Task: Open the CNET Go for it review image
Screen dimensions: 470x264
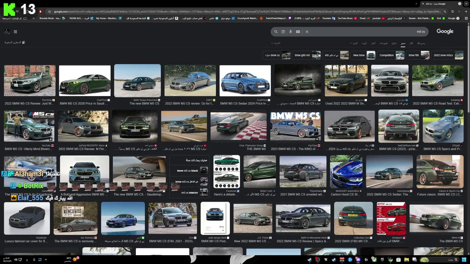Action: click(190, 81)
